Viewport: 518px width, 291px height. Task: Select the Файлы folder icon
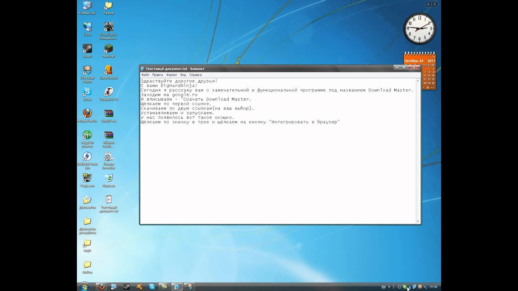pos(87,267)
